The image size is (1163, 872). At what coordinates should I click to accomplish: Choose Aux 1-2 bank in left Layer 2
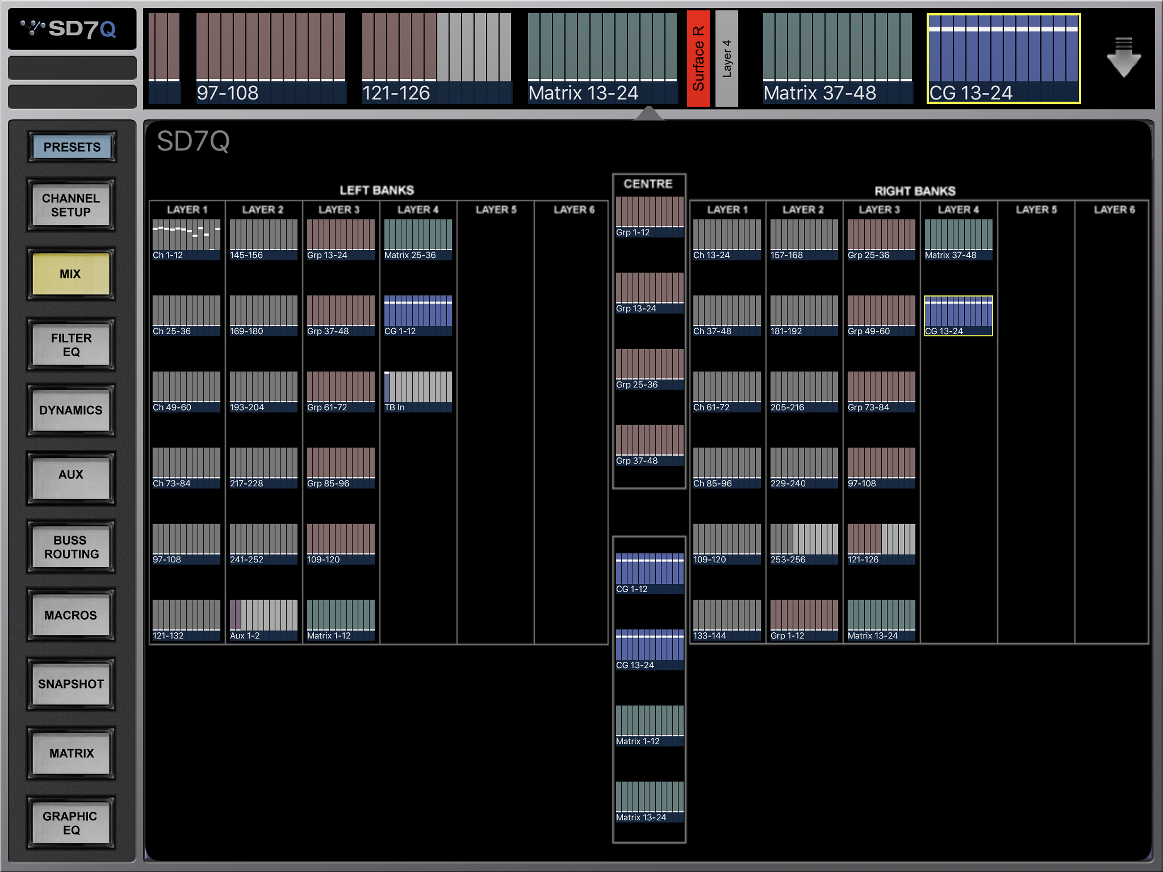click(x=263, y=620)
